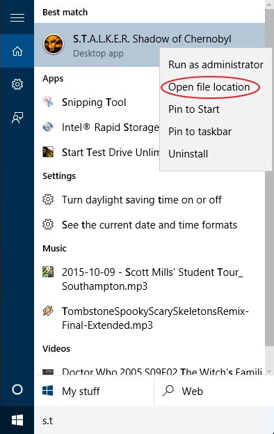Screen dimensions: 274x434
Task: Click the search box containing s.t
Action: coord(154,421)
